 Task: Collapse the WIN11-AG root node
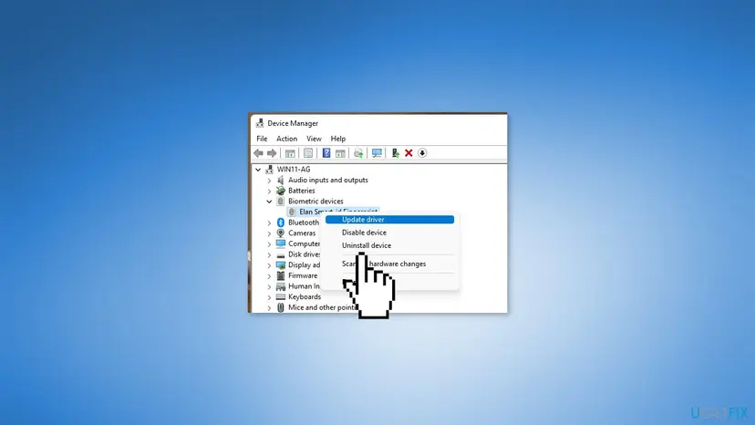(258, 170)
